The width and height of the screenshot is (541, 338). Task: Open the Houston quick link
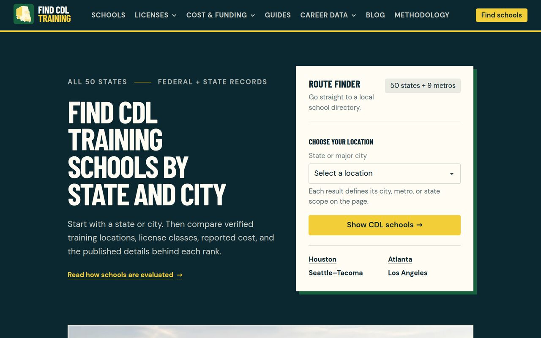coord(322,259)
